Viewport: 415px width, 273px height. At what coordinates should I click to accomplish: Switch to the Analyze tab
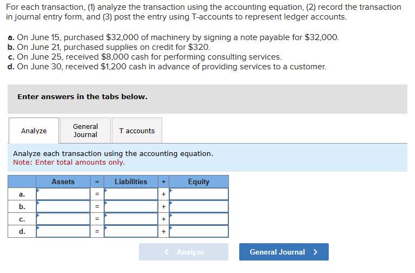[x=34, y=131]
